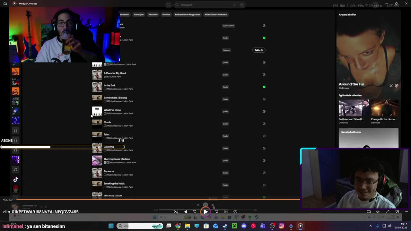Skip forward 30 seconds
This screenshot has width=411, height=231.
tap(216, 212)
